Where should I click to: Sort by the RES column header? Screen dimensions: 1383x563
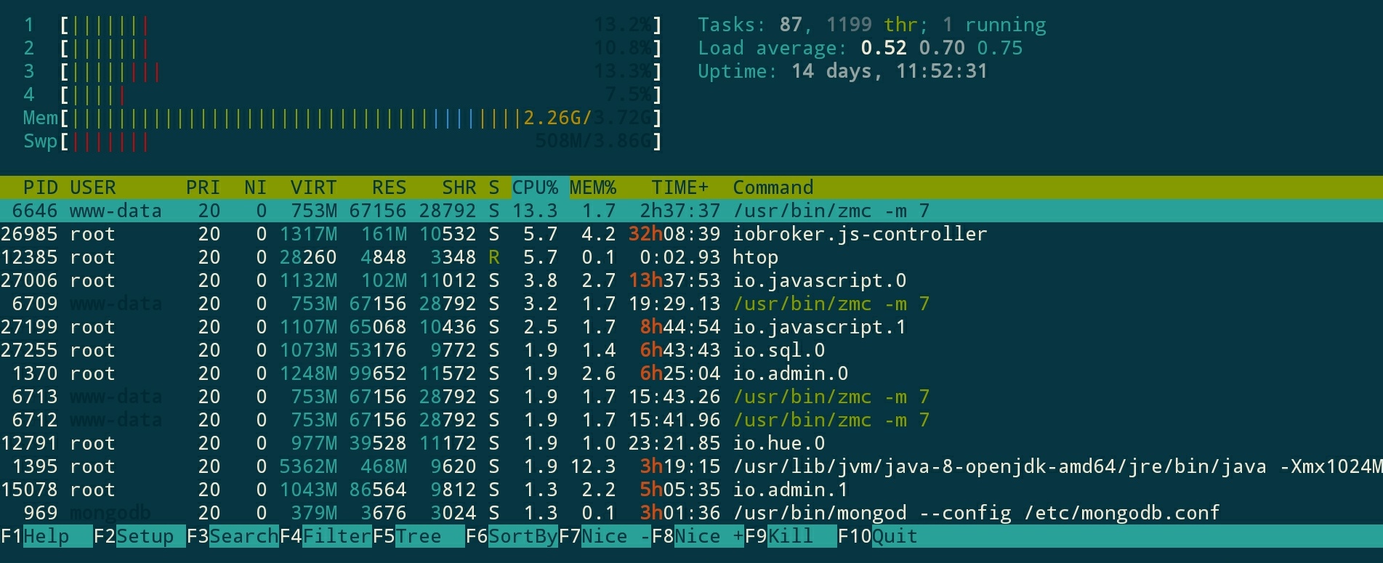pos(389,187)
